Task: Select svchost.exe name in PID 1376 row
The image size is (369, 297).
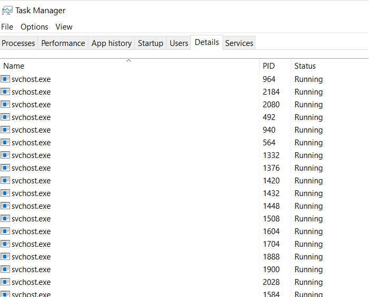Action: (31, 168)
